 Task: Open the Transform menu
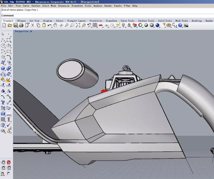click(x=77, y=6)
